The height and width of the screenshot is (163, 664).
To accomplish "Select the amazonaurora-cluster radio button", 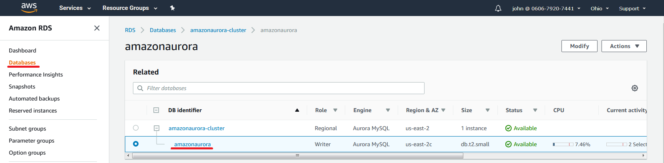I will click(136, 128).
